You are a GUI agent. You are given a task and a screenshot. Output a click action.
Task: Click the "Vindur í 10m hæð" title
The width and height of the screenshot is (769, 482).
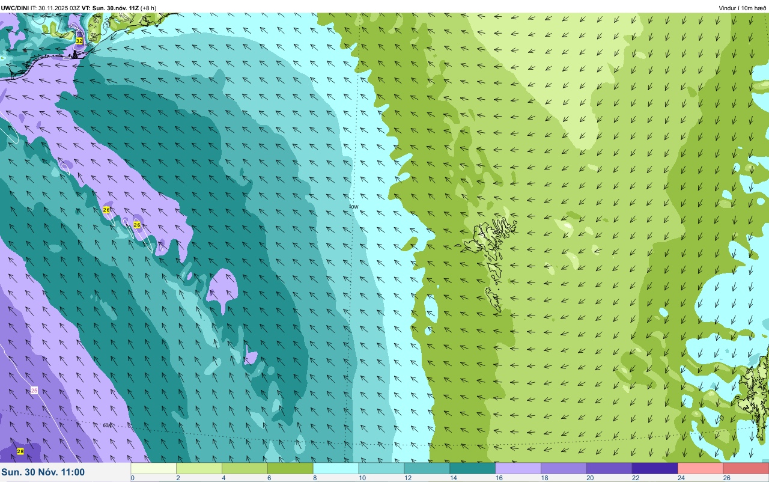click(x=743, y=8)
